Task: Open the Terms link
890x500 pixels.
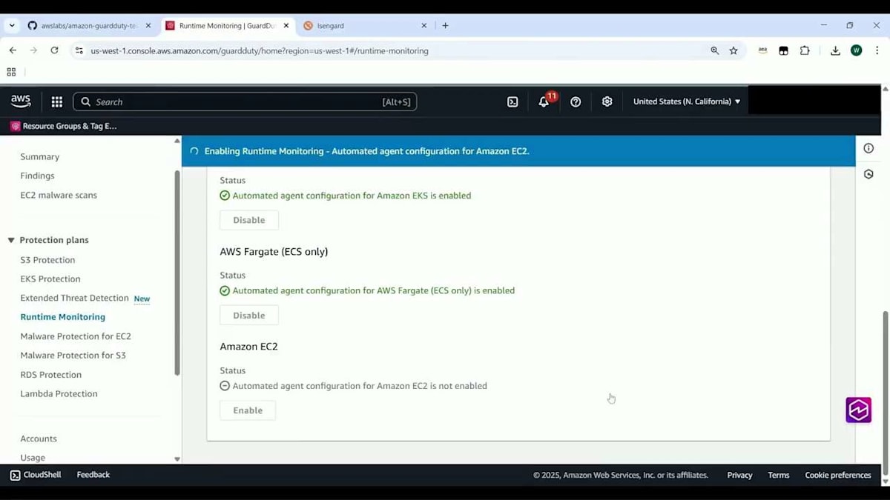Action: (779, 475)
